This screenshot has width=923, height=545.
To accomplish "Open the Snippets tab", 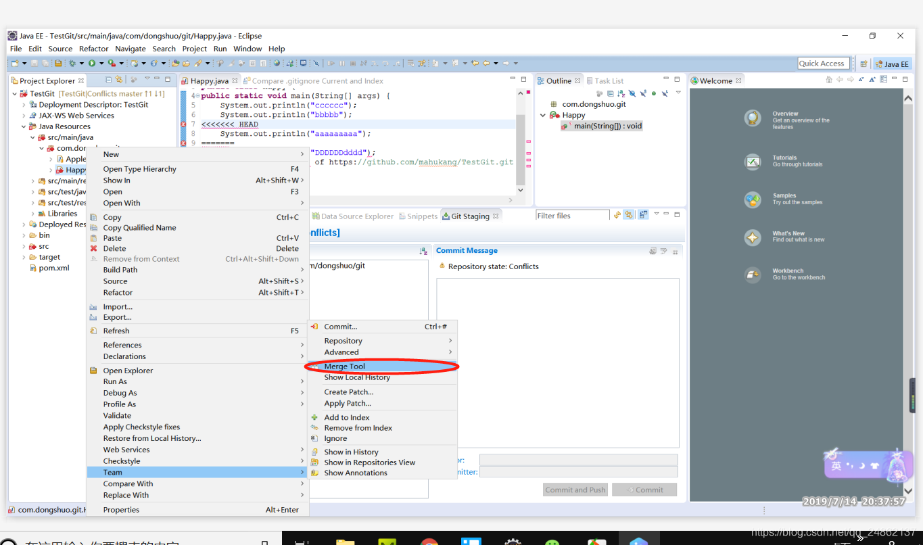I will point(417,216).
